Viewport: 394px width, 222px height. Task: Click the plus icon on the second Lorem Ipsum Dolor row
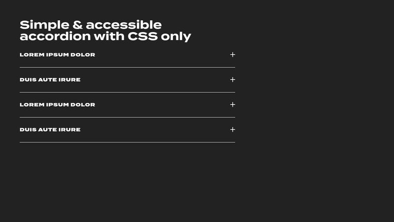232,105
